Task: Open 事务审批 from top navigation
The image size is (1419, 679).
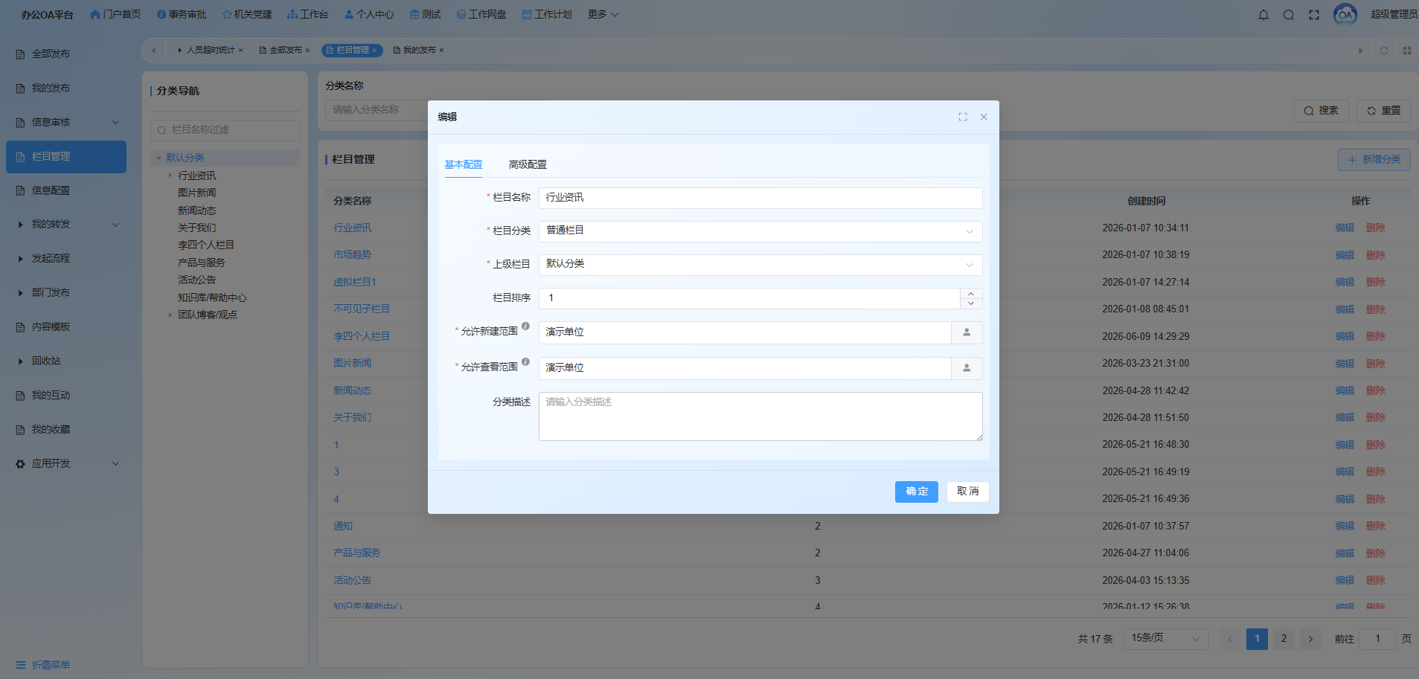Action: (x=182, y=15)
